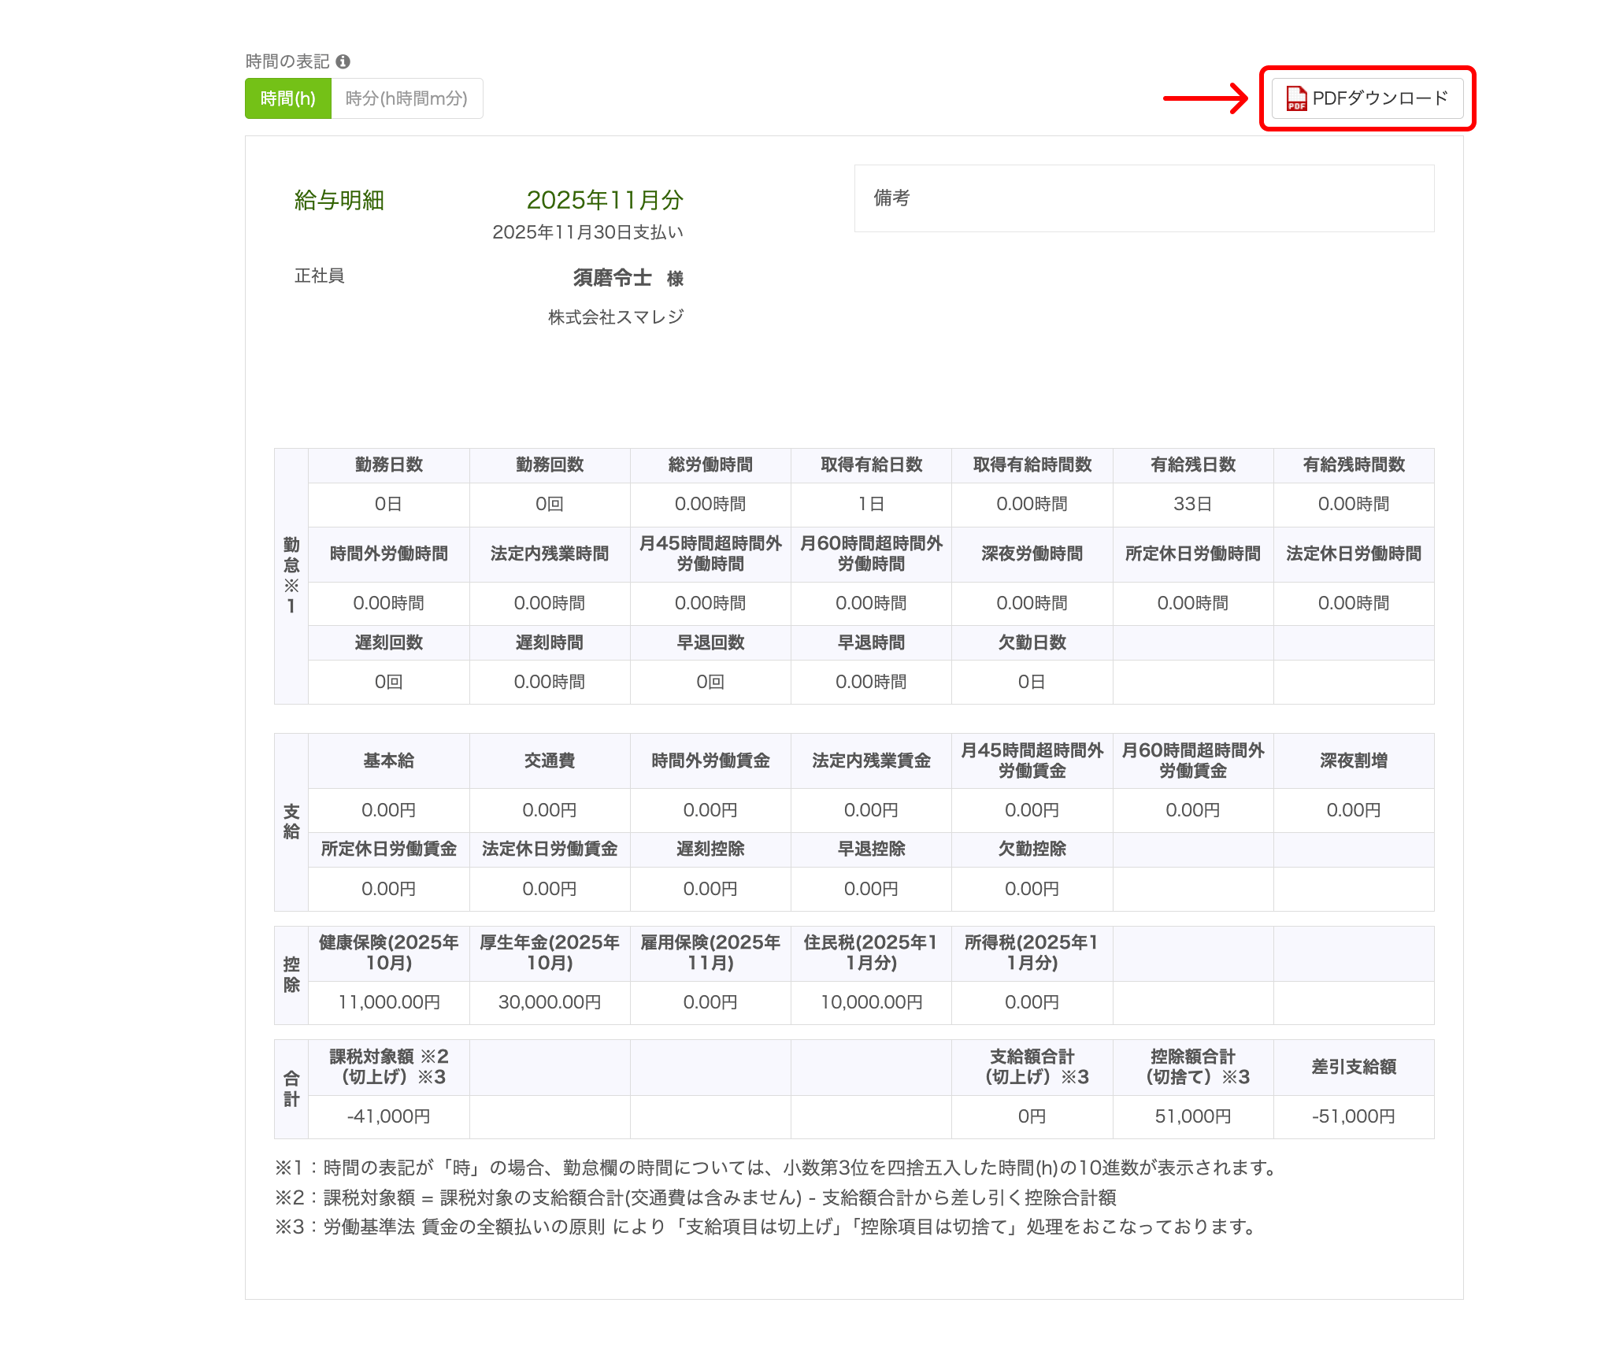The width and height of the screenshot is (1612, 1362).
Task: Click the 取得有給日数 value 1日
Action: 871,504
